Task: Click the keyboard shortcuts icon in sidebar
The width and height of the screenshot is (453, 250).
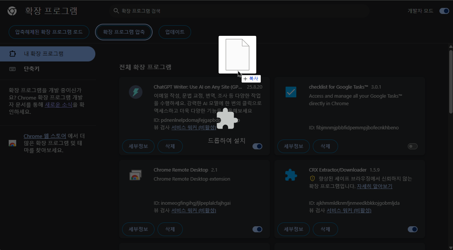Action: 12,69
